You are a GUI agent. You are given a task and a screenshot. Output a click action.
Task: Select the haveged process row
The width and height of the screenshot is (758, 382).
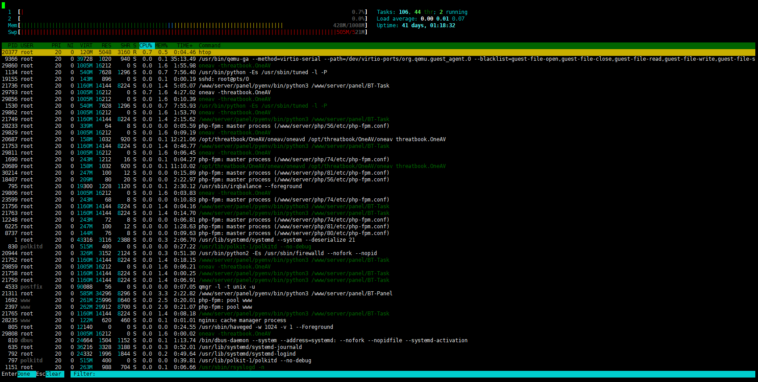[x=378, y=327]
